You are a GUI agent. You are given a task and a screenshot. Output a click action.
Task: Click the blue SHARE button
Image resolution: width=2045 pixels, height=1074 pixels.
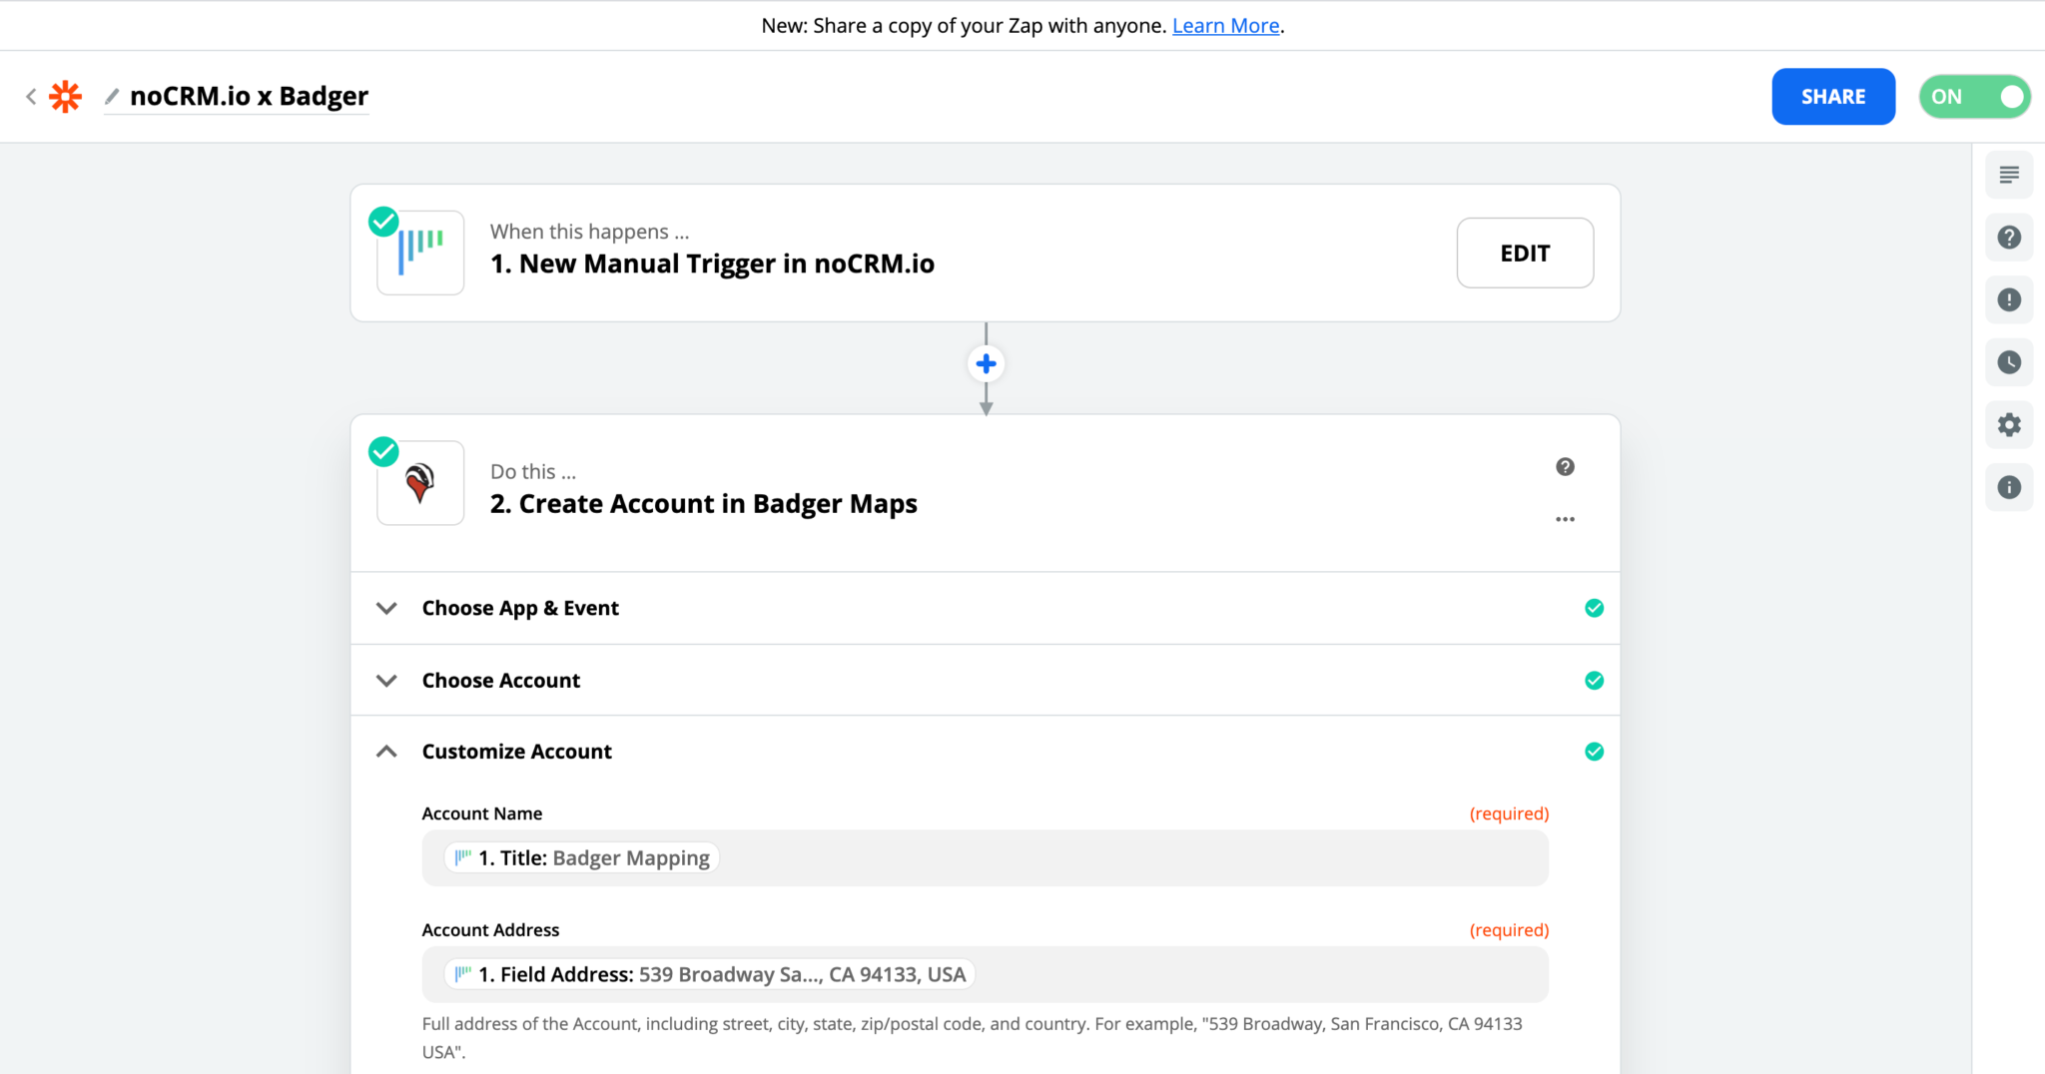click(1832, 97)
